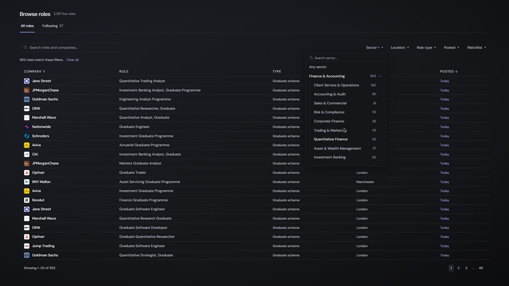Go to page 3 of results
Image resolution: width=509 pixels, height=286 pixels.
[466, 268]
